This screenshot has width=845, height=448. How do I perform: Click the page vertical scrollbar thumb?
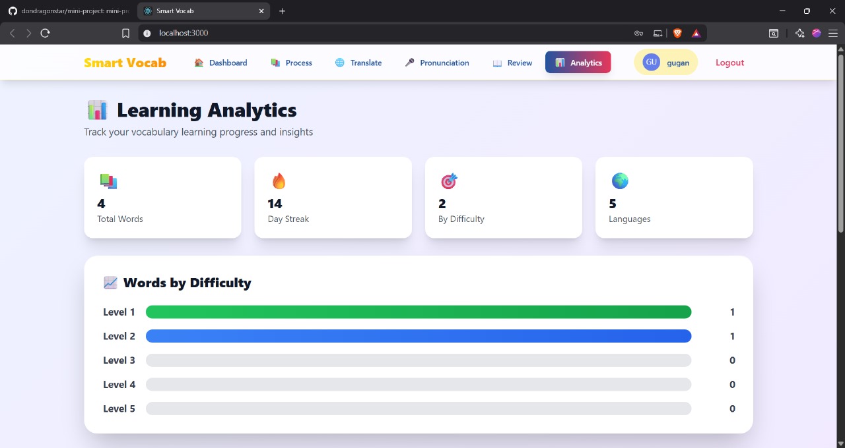coord(840,142)
